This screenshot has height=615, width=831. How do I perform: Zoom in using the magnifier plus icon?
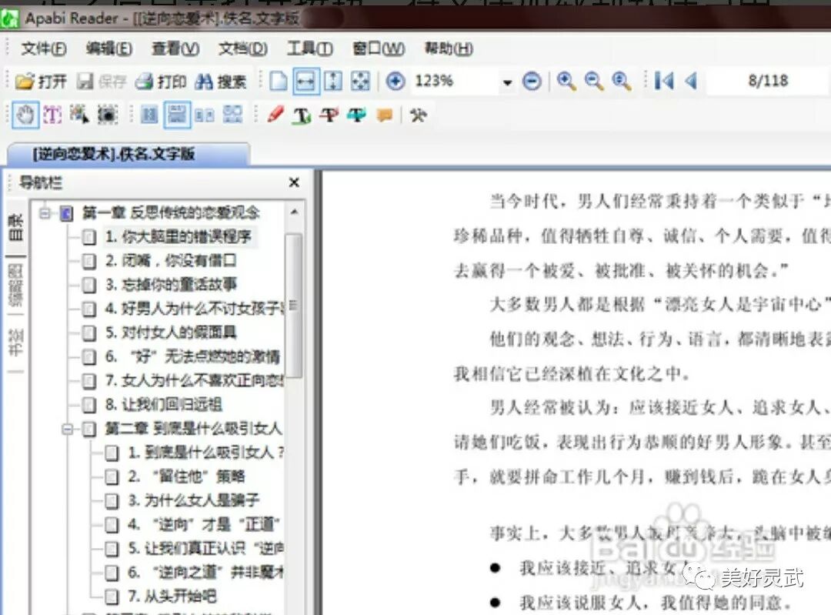tap(567, 79)
